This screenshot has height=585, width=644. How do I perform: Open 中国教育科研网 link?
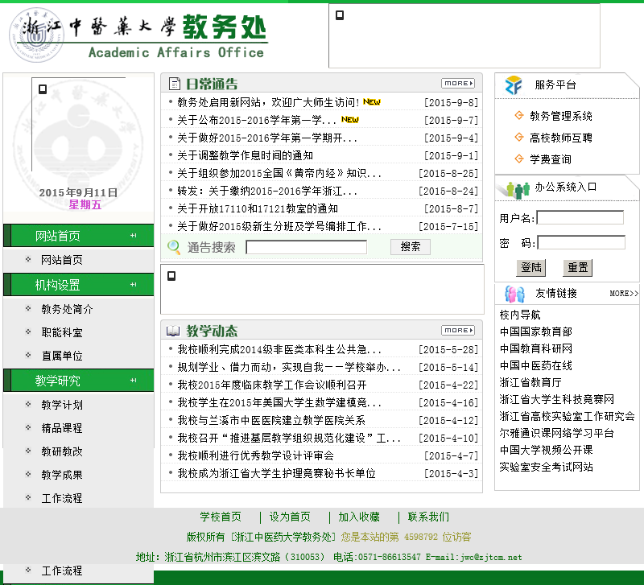[535, 348]
